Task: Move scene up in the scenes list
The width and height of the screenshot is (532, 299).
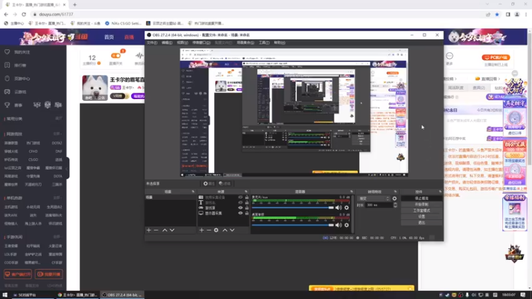Action: click(164, 230)
